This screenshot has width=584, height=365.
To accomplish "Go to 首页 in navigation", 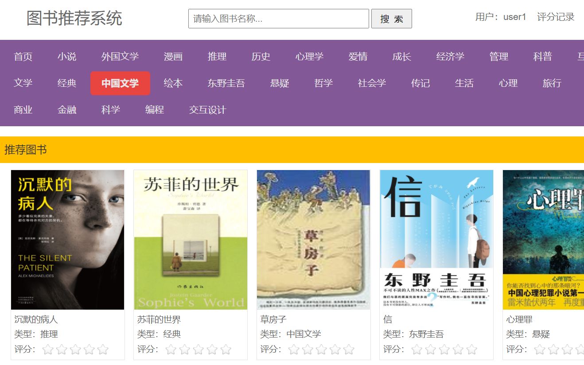I will tap(23, 57).
